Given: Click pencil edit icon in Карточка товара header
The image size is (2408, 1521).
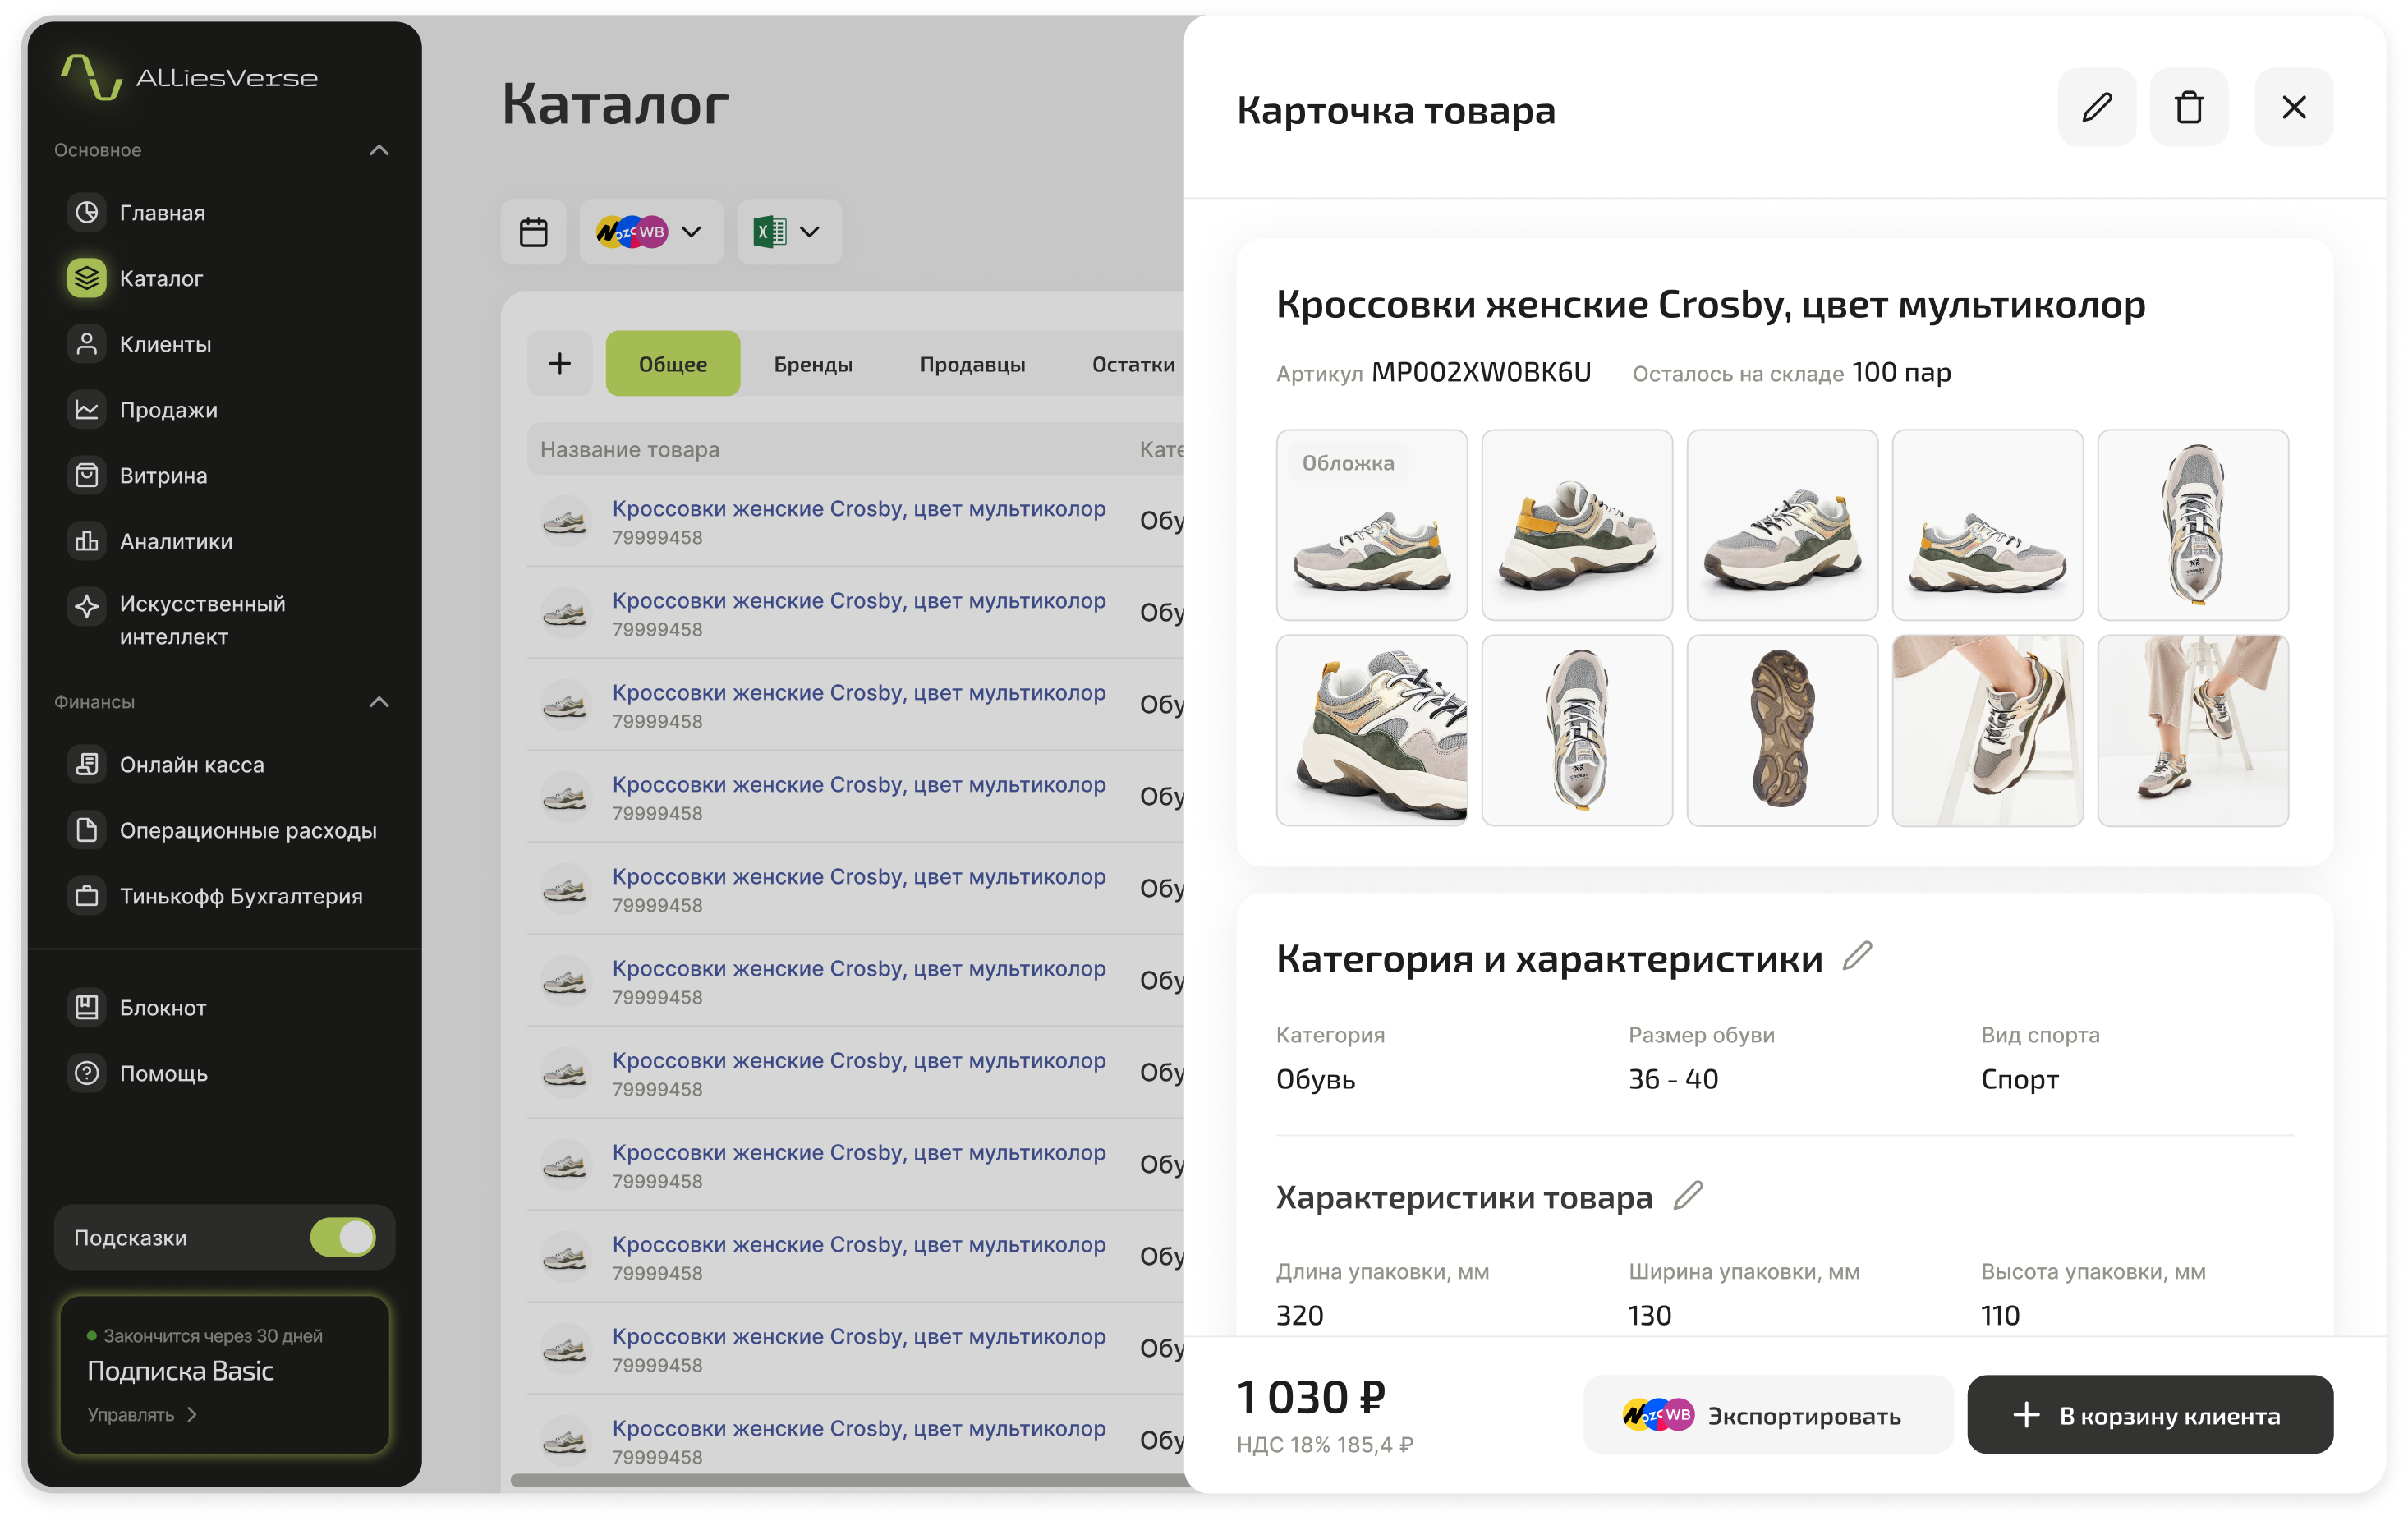Looking at the screenshot, I should click(x=2097, y=107).
